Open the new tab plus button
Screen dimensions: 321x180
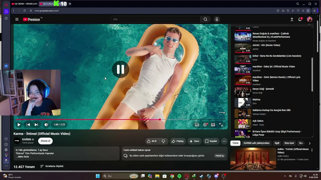pyautogui.click(x=70, y=4)
